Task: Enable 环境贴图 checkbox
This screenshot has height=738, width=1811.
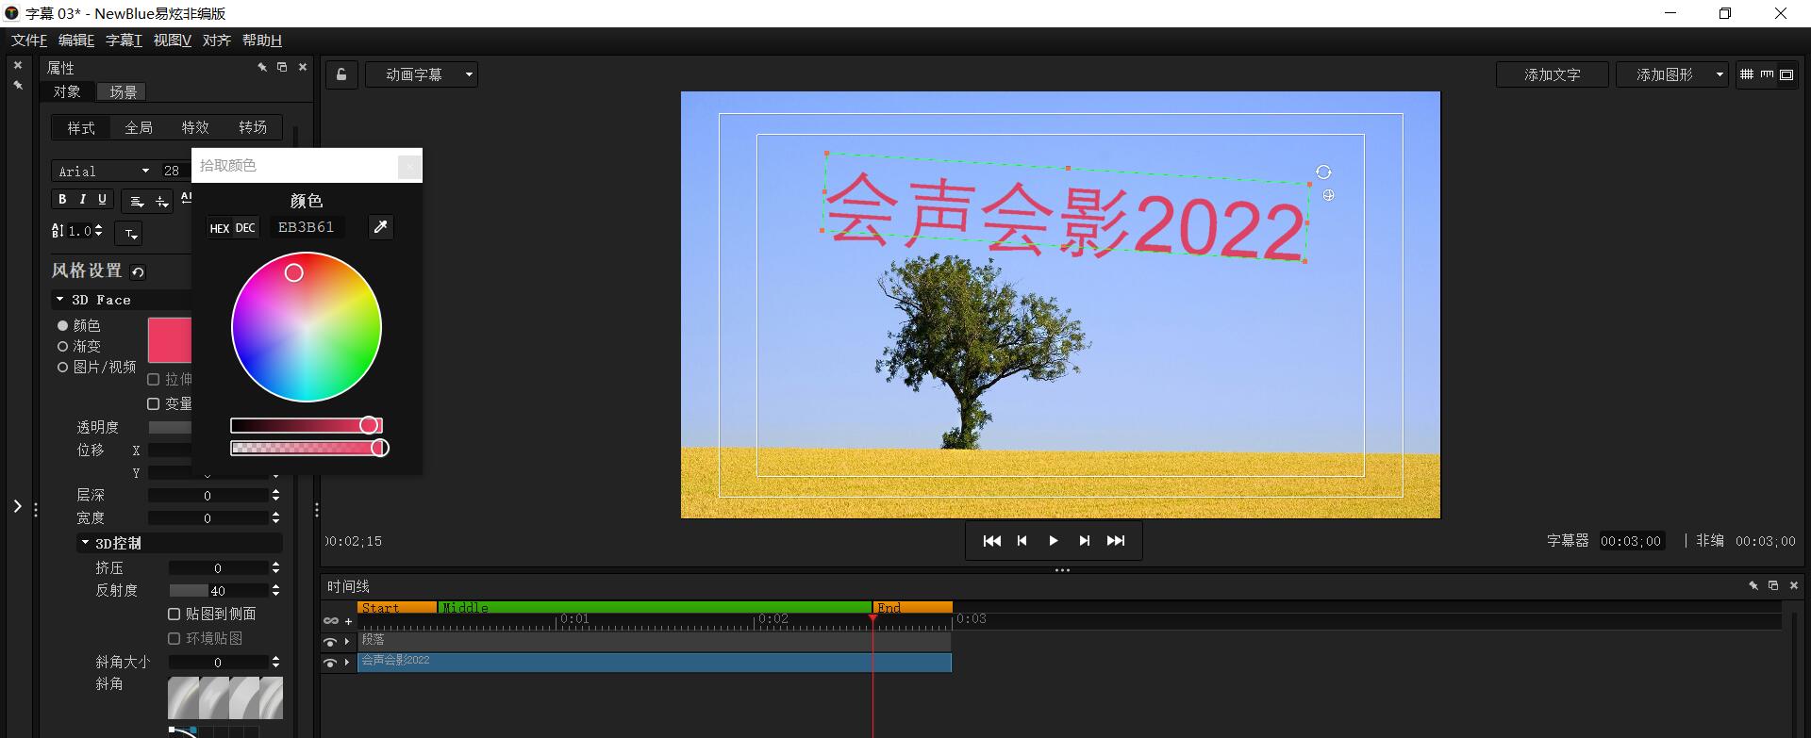Action: click(x=174, y=638)
